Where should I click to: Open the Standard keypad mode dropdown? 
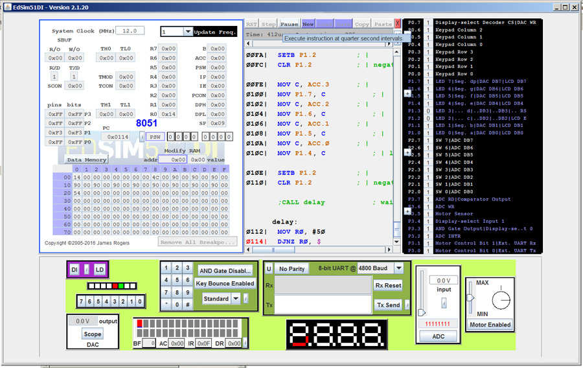[x=236, y=299]
